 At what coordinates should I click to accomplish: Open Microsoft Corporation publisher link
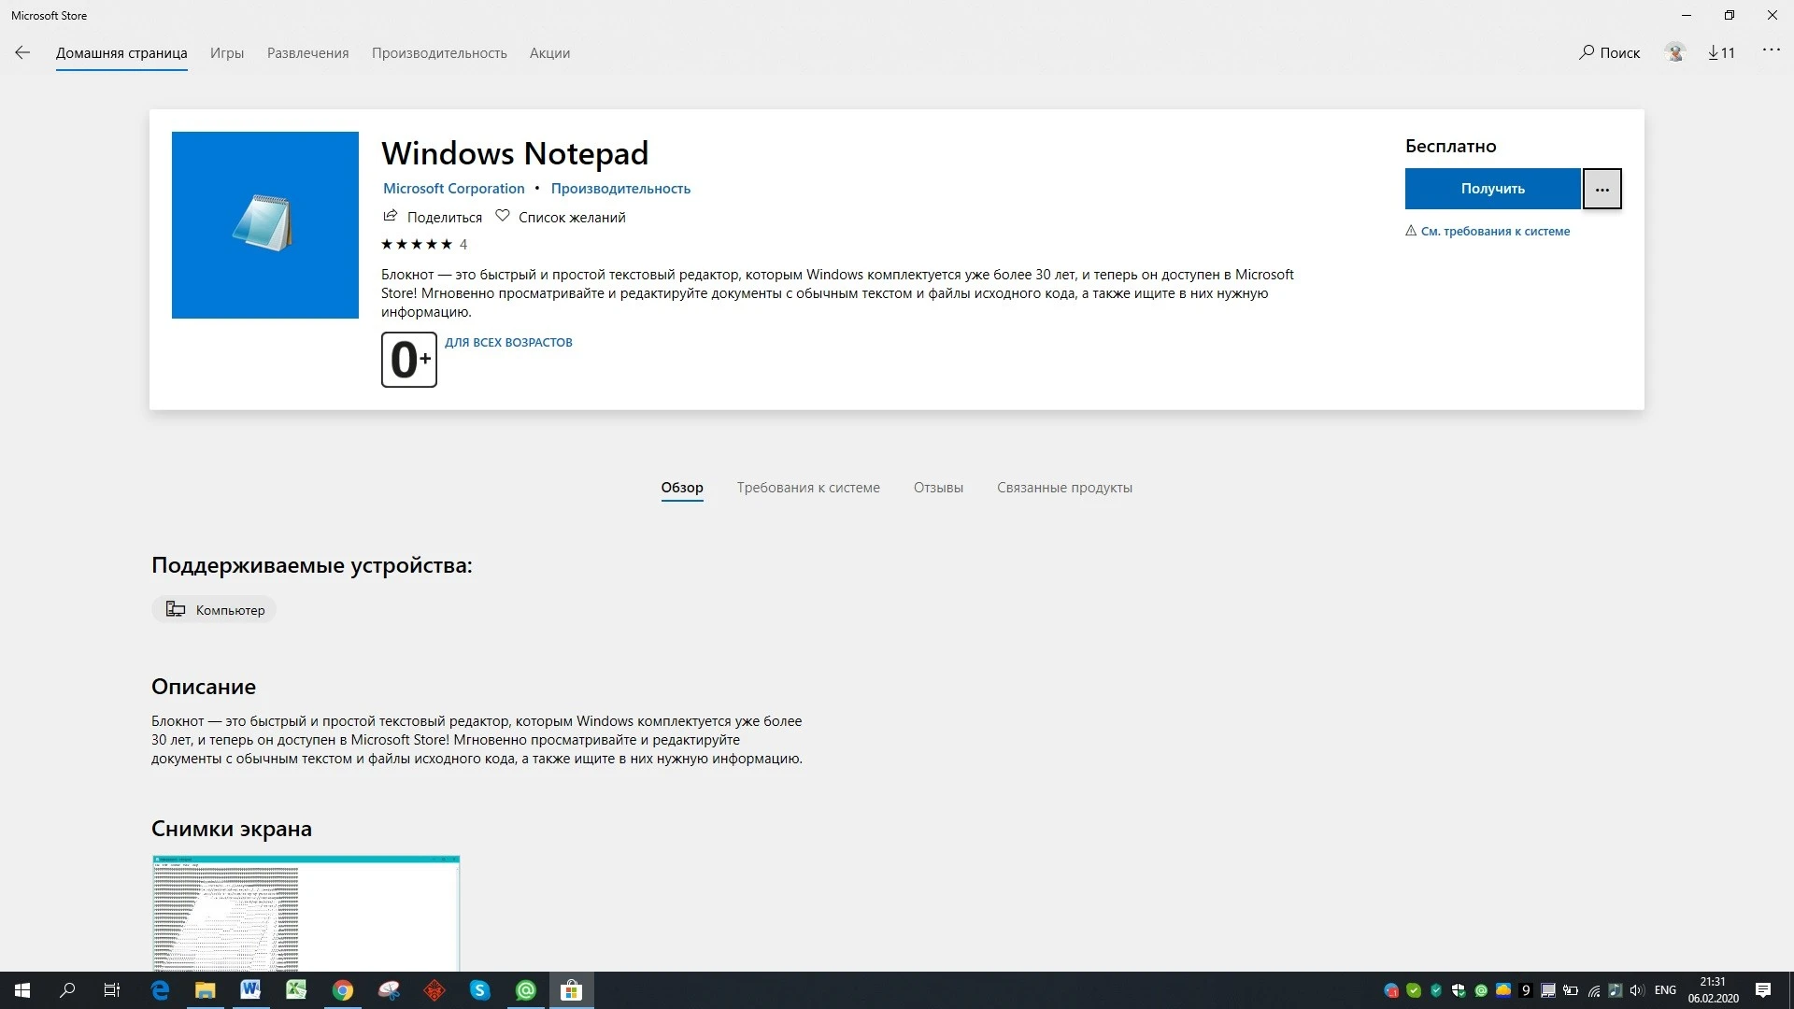[453, 189]
